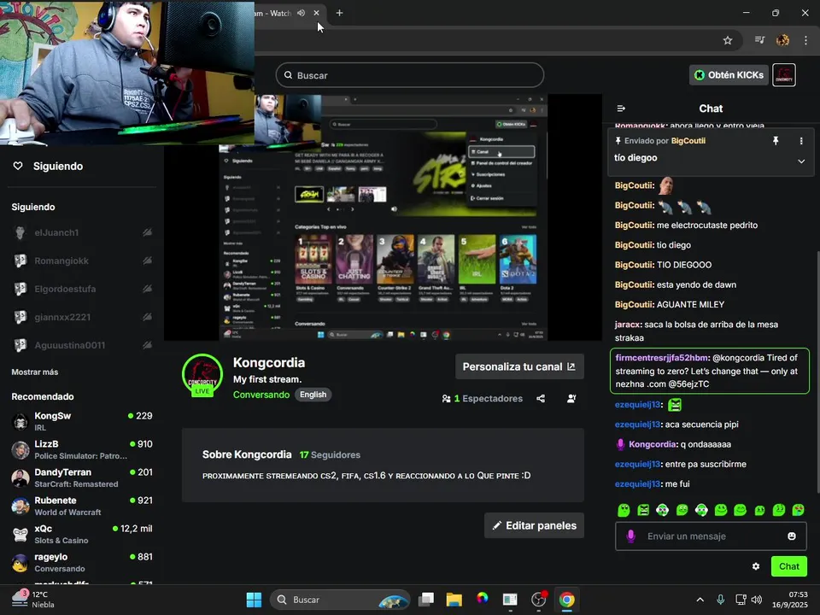Open pinned message options menu

pyautogui.click(x=801, y=141)
